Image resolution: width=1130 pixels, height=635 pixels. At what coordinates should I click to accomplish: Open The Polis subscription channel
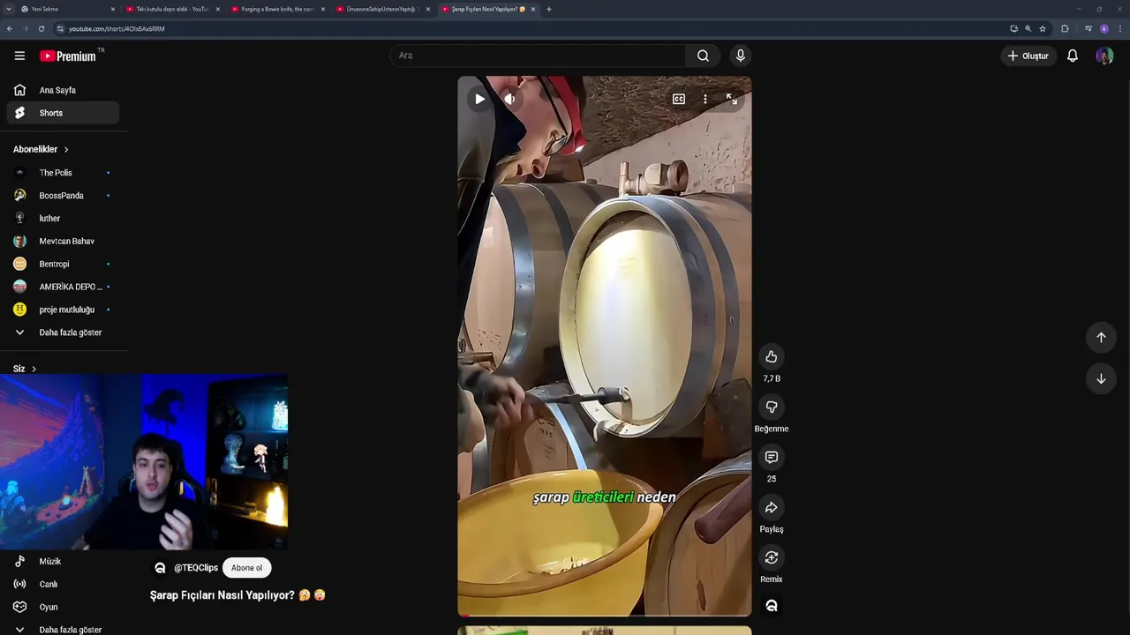tap(63, 173)
